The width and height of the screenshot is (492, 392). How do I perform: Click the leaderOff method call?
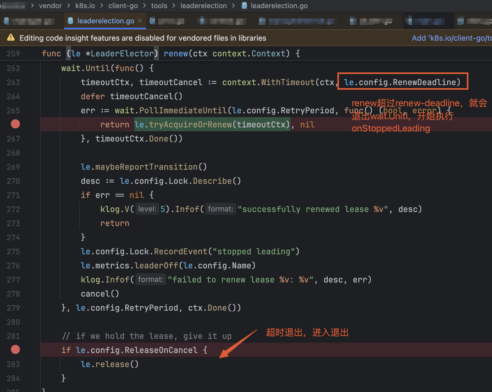pyautogui.click(x=156, y=266)
